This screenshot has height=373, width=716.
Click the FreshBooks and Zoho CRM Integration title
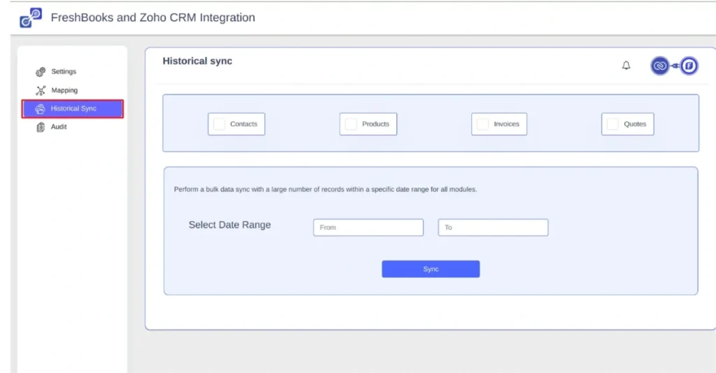153,17
